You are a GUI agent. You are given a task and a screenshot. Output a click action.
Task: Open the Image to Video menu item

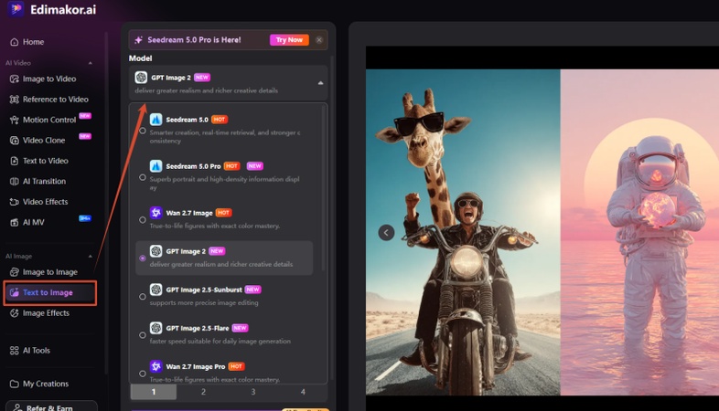tap(49, 79)
